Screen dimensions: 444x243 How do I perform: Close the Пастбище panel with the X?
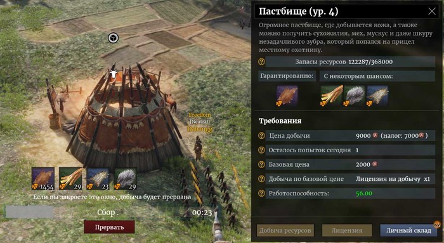point(432,11)
